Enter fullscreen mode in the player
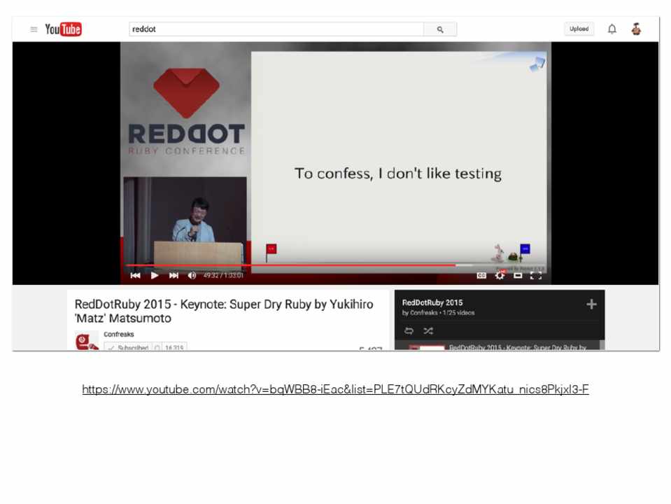The height and width of the screenshot is (504, 671). 536,276
